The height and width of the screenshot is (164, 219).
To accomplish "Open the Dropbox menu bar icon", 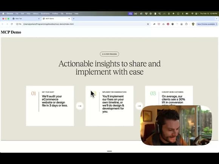I will point(146,14).
